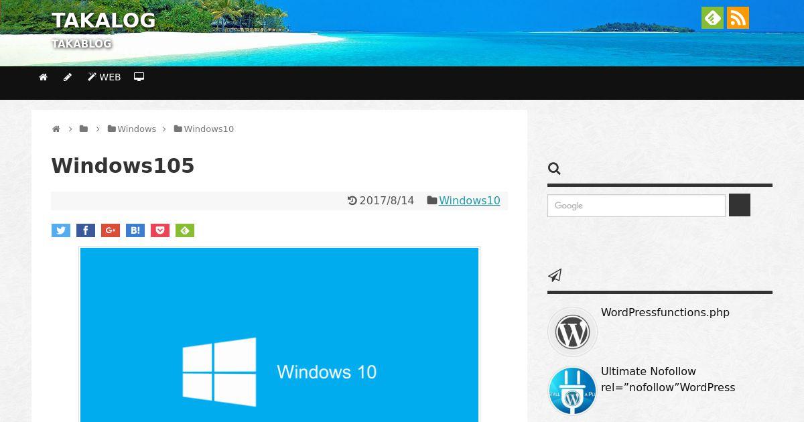
Task: Open the WordPressfunctions.php article link
Action: [x=665, y=313]
